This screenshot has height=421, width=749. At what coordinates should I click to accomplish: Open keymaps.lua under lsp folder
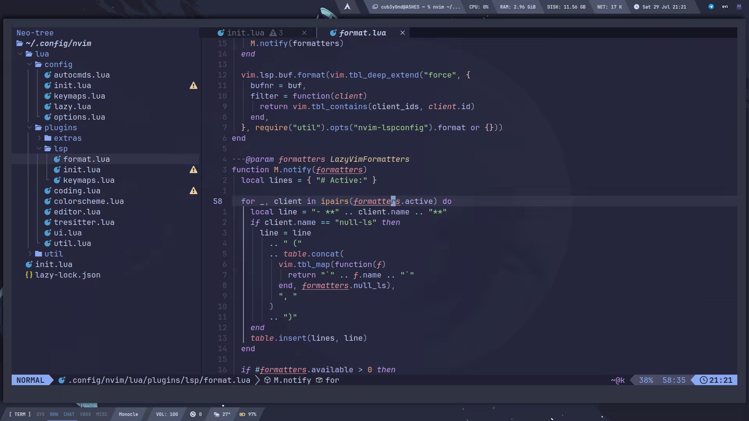click(89, 180)
